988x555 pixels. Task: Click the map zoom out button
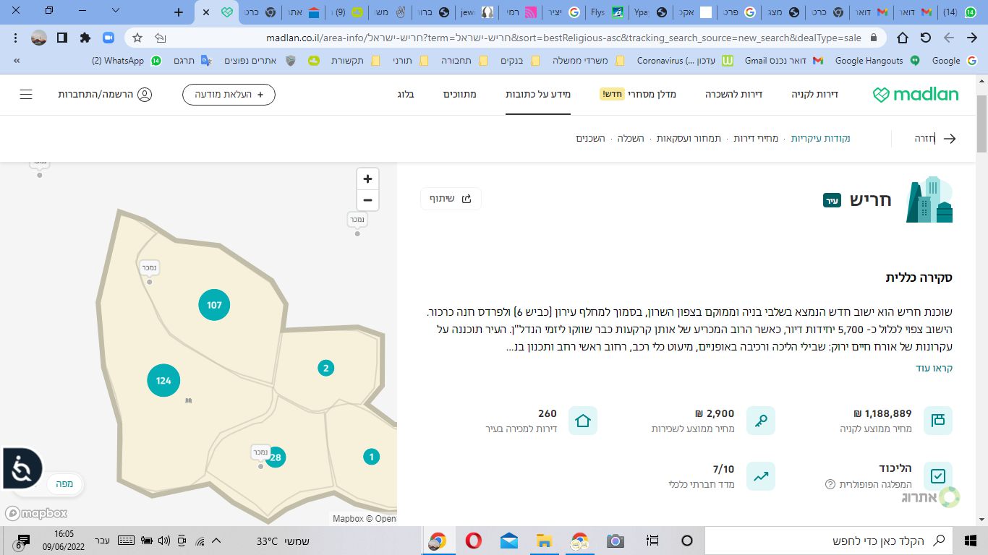367,200
